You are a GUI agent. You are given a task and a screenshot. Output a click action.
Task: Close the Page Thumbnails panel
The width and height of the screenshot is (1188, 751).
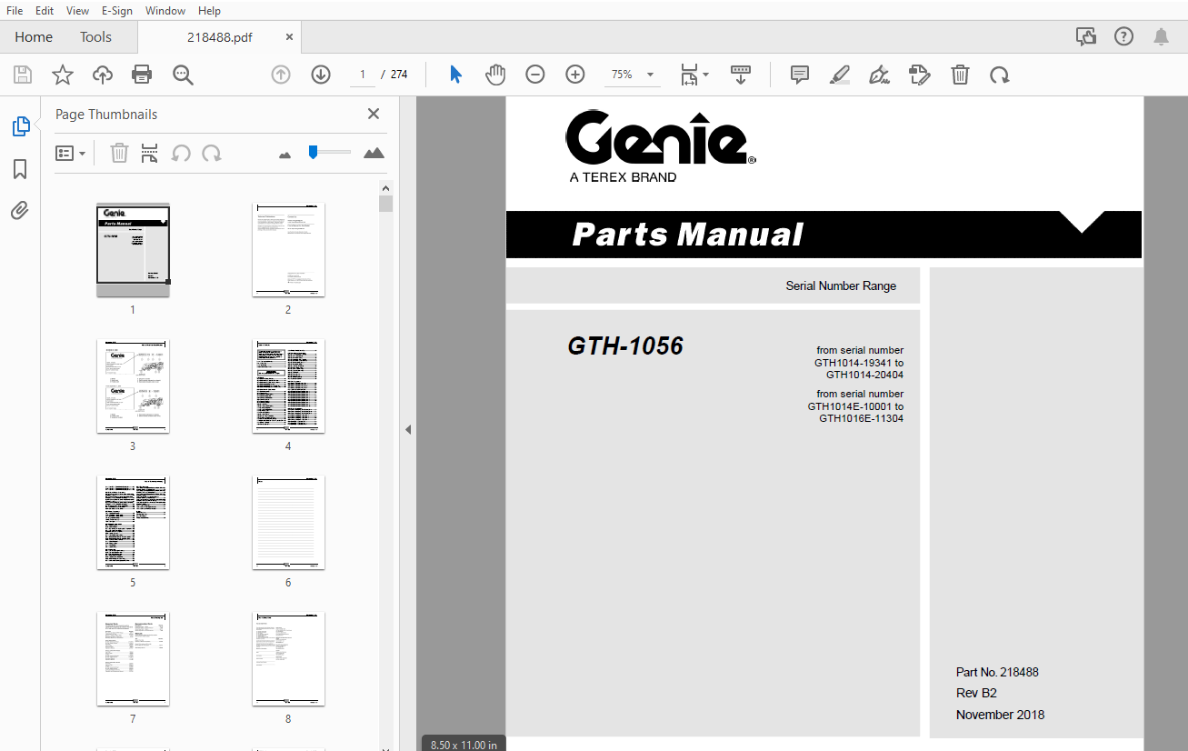tap(374, 114)
